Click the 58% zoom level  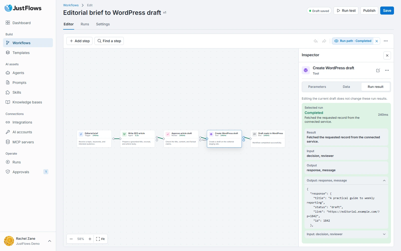pos(81,239)
